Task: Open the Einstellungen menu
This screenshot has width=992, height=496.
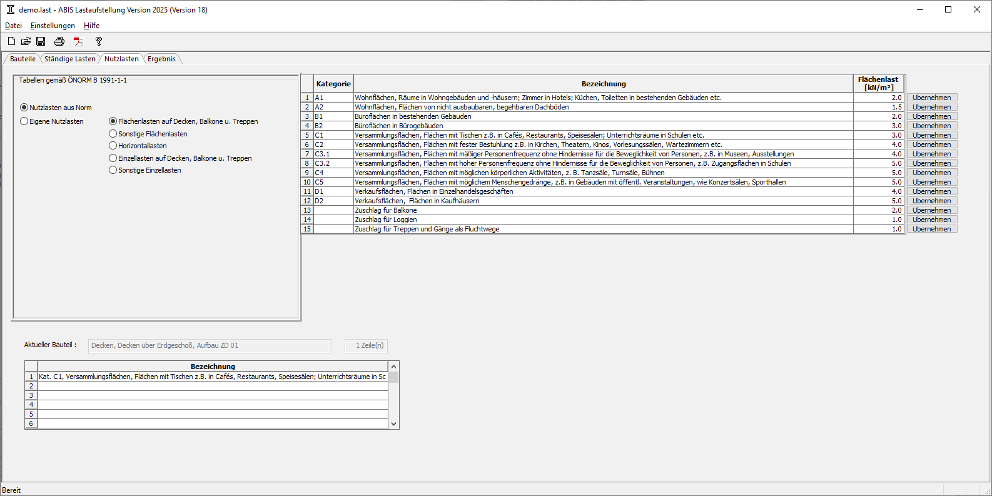Action: pyautogui.click(x=53, y=26)
